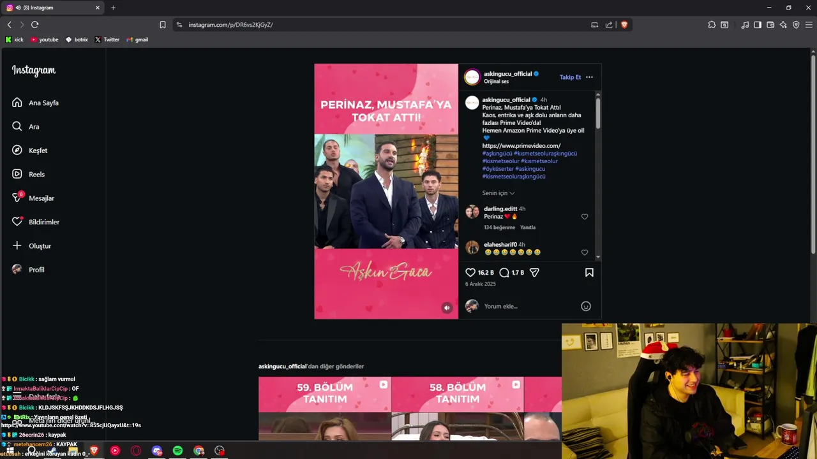Open 58. Bölüm Tanıtım post thumbnail
The height and width of the screenshot is (459, 817).
[458, 408]
